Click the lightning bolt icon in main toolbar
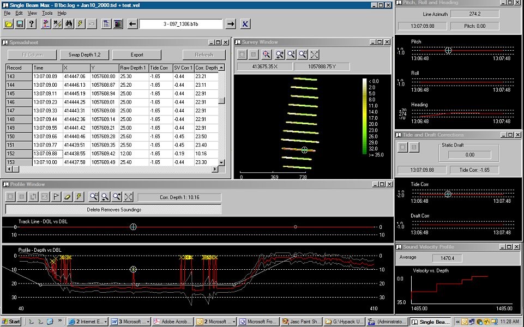Screen dimensions: 524x327 pyautogui.click(x=80, y=24)
